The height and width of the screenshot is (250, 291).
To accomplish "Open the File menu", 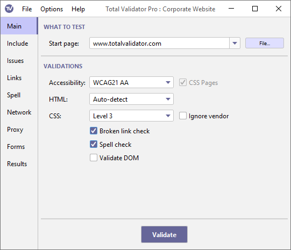I will click(x=27, y=9).
